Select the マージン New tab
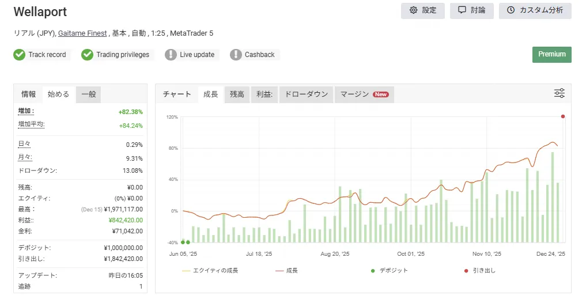Viewport: 586px width, 299px height. pyautogui.click(x=364, y=94)
